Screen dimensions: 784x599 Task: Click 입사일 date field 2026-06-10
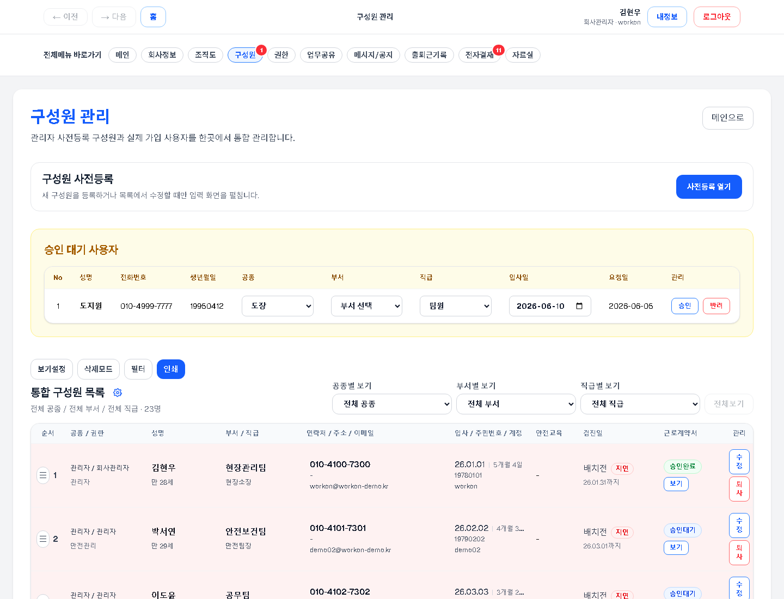click(550, 306)
